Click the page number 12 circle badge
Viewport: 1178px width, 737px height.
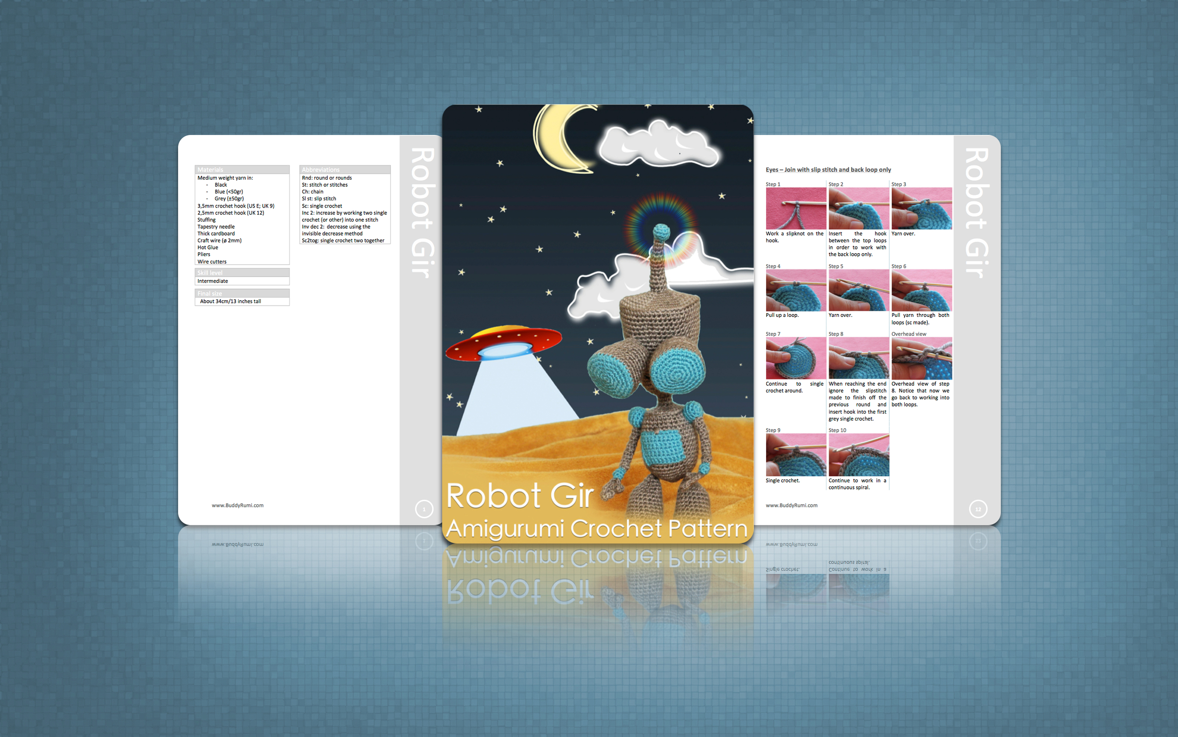coord(978,509)
